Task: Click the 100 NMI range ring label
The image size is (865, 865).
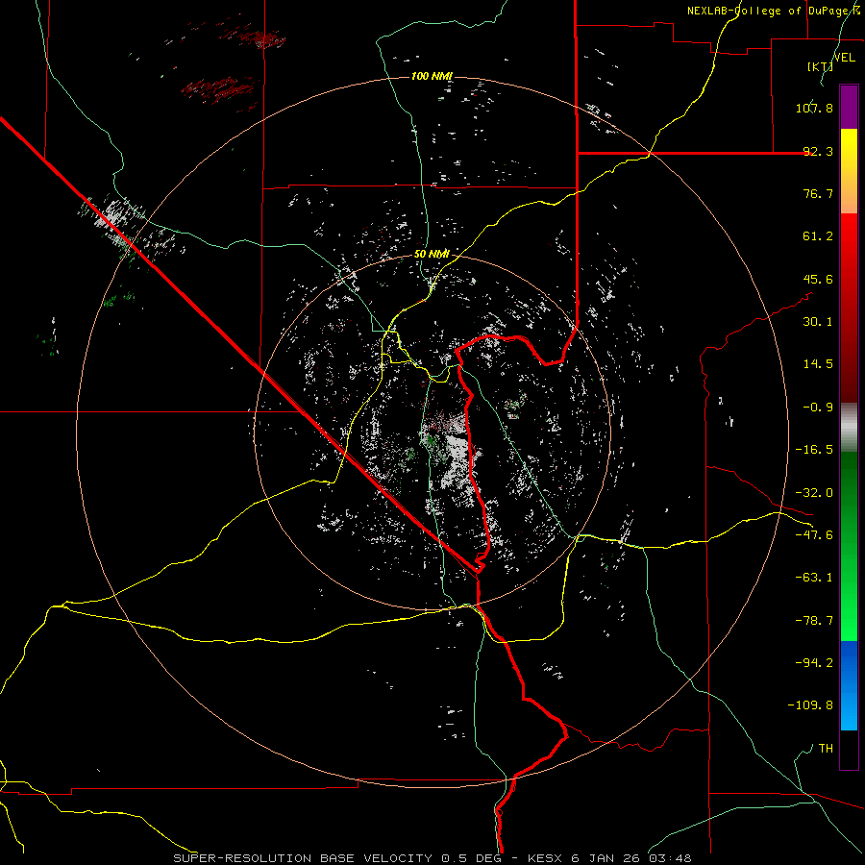Action: point(432,76)
